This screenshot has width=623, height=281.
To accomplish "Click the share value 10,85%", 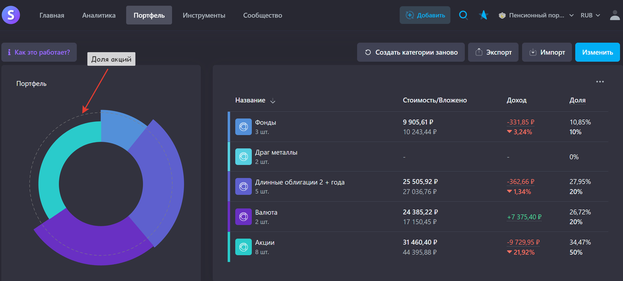I will [580, 123].
